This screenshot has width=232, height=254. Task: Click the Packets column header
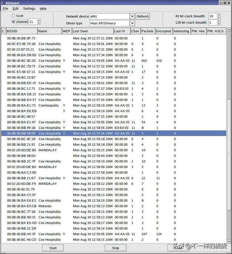tap(147, 31)
